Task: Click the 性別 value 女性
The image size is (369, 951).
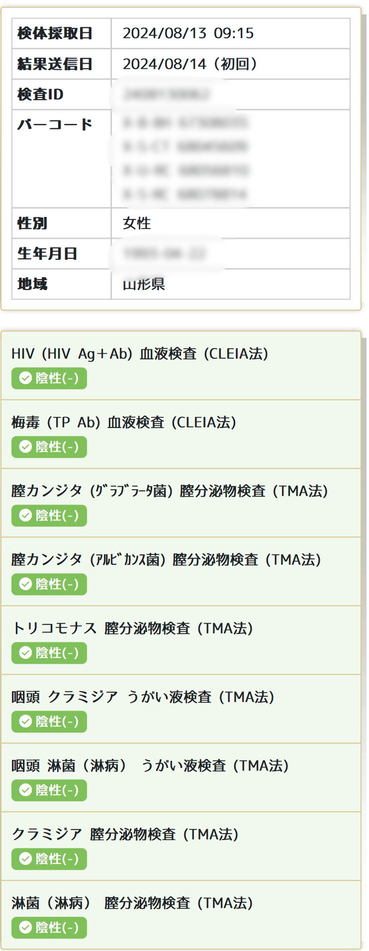Action: (x=137, y=223)
